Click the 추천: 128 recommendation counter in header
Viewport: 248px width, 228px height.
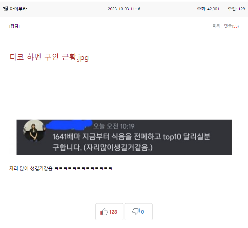pyautogui.click(x=236, y=9)
